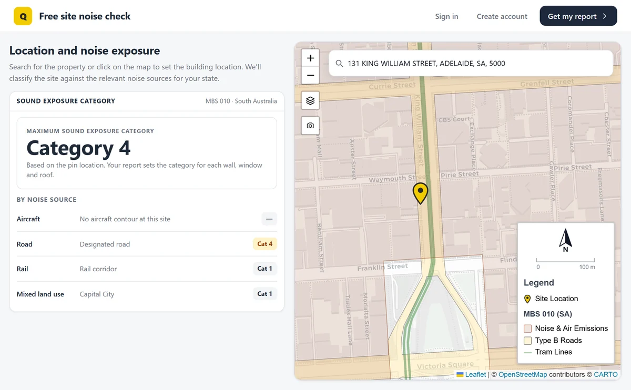The width and height of the screenshot is (631, 390).
Task: Open the Sign in link
Action: click(446, 16)
